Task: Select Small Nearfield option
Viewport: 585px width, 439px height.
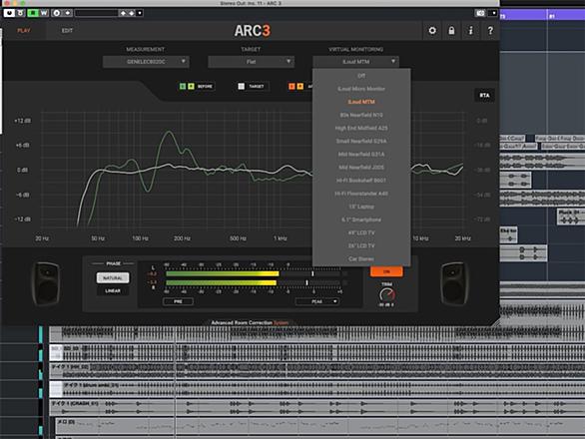Action: pos(361,141)
